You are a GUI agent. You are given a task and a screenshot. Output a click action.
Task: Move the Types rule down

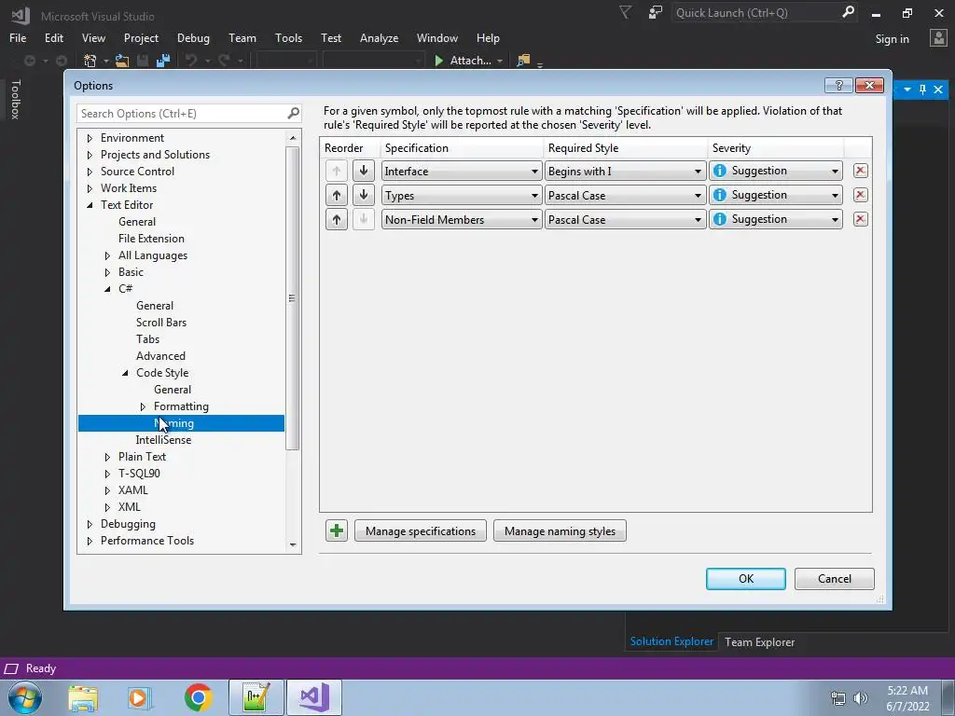pos(364,195)
